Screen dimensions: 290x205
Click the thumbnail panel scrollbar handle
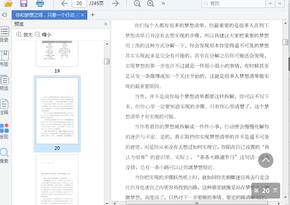coord(107,61)
